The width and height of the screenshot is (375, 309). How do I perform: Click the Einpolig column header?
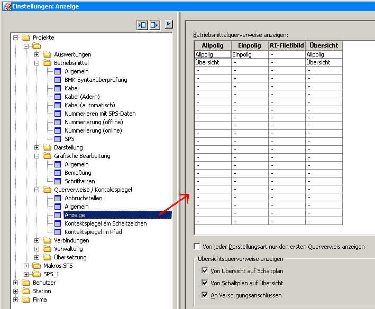tap(250, 45)
